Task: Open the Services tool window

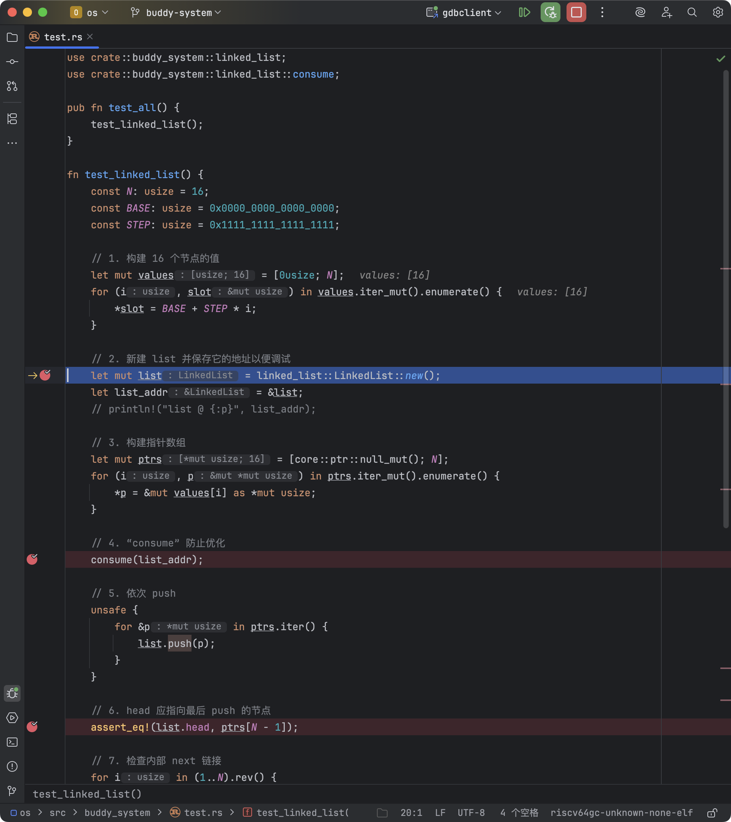Action: (x=12, y=718)
